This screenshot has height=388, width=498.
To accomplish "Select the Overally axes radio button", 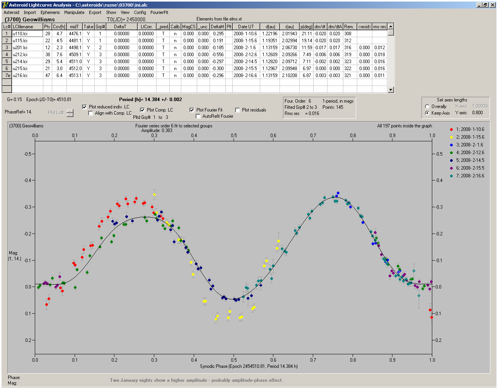I will [427, 106].
